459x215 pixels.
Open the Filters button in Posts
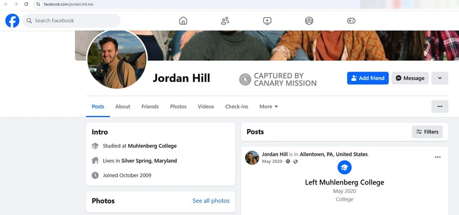pyautogui.click(x=427, y=132)
